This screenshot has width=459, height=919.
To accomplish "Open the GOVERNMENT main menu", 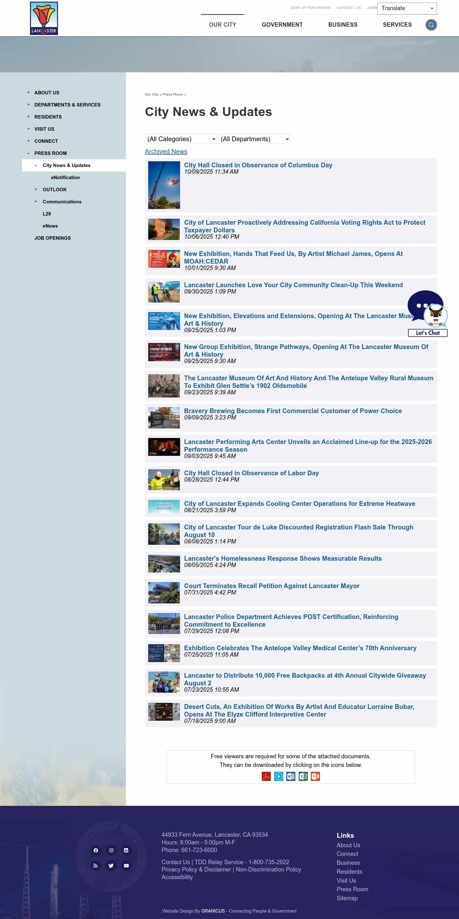I will click(x=282, y=25).
